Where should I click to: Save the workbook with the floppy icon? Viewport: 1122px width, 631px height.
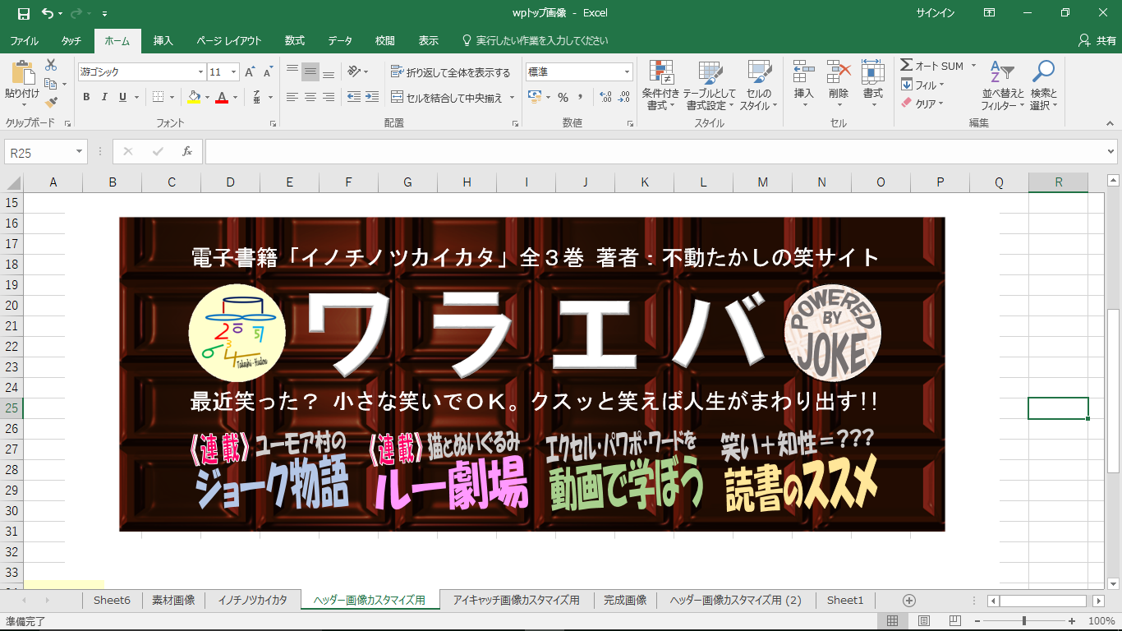23,13
